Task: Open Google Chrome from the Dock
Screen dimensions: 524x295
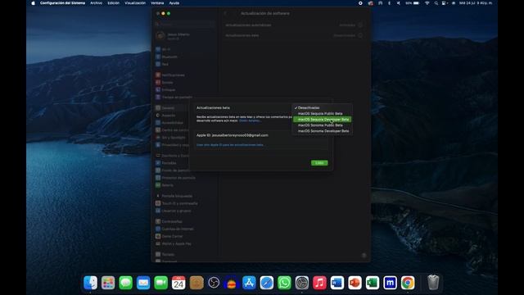Action: pyautogui.click(x=408, y=283)
